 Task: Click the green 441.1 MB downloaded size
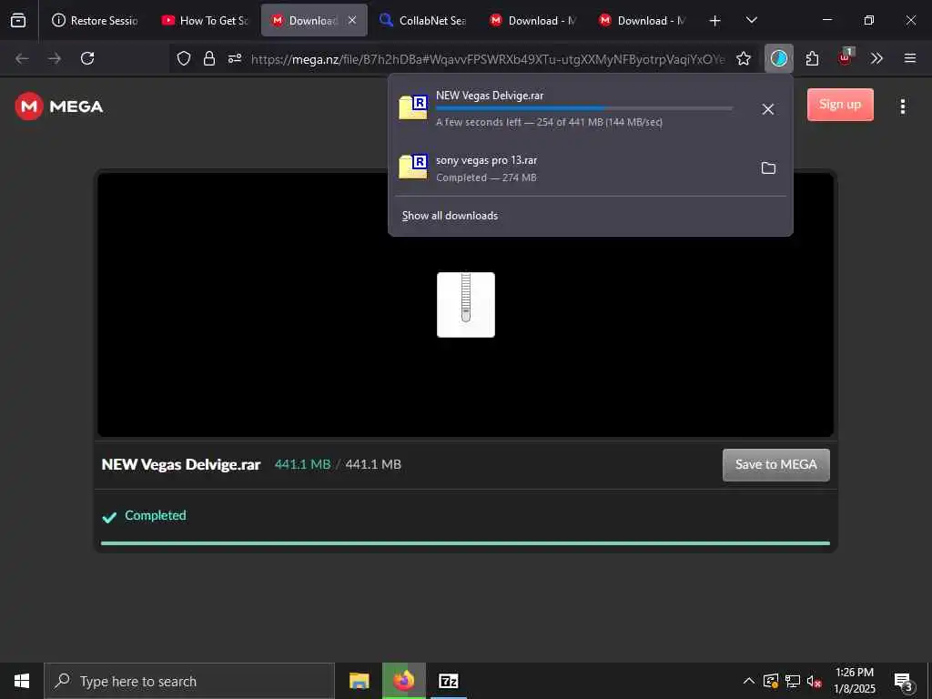[302, 464]
